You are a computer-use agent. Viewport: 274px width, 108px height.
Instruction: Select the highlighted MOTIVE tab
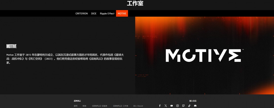coord(122,13)
